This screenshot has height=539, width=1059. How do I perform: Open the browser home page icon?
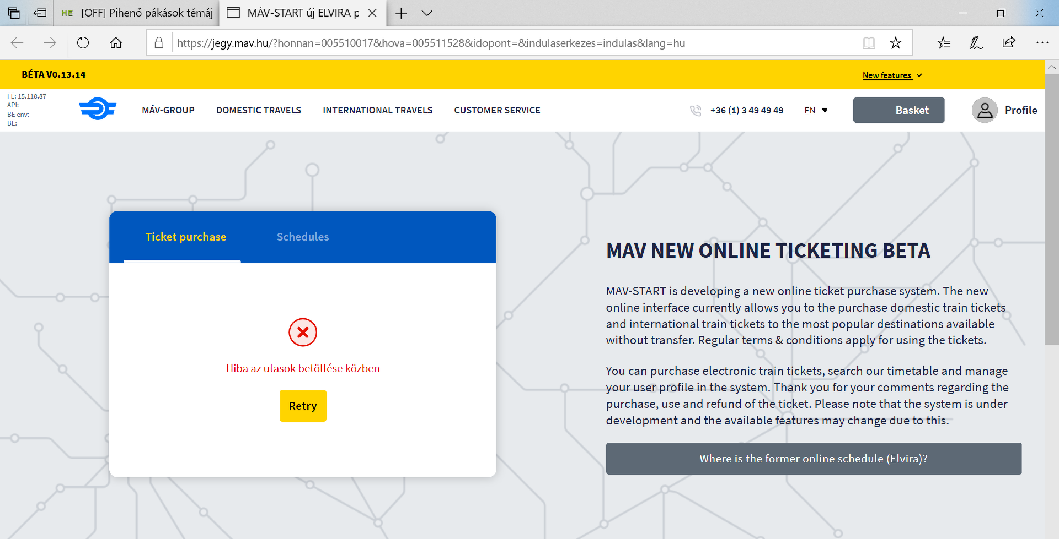(116, 43)
